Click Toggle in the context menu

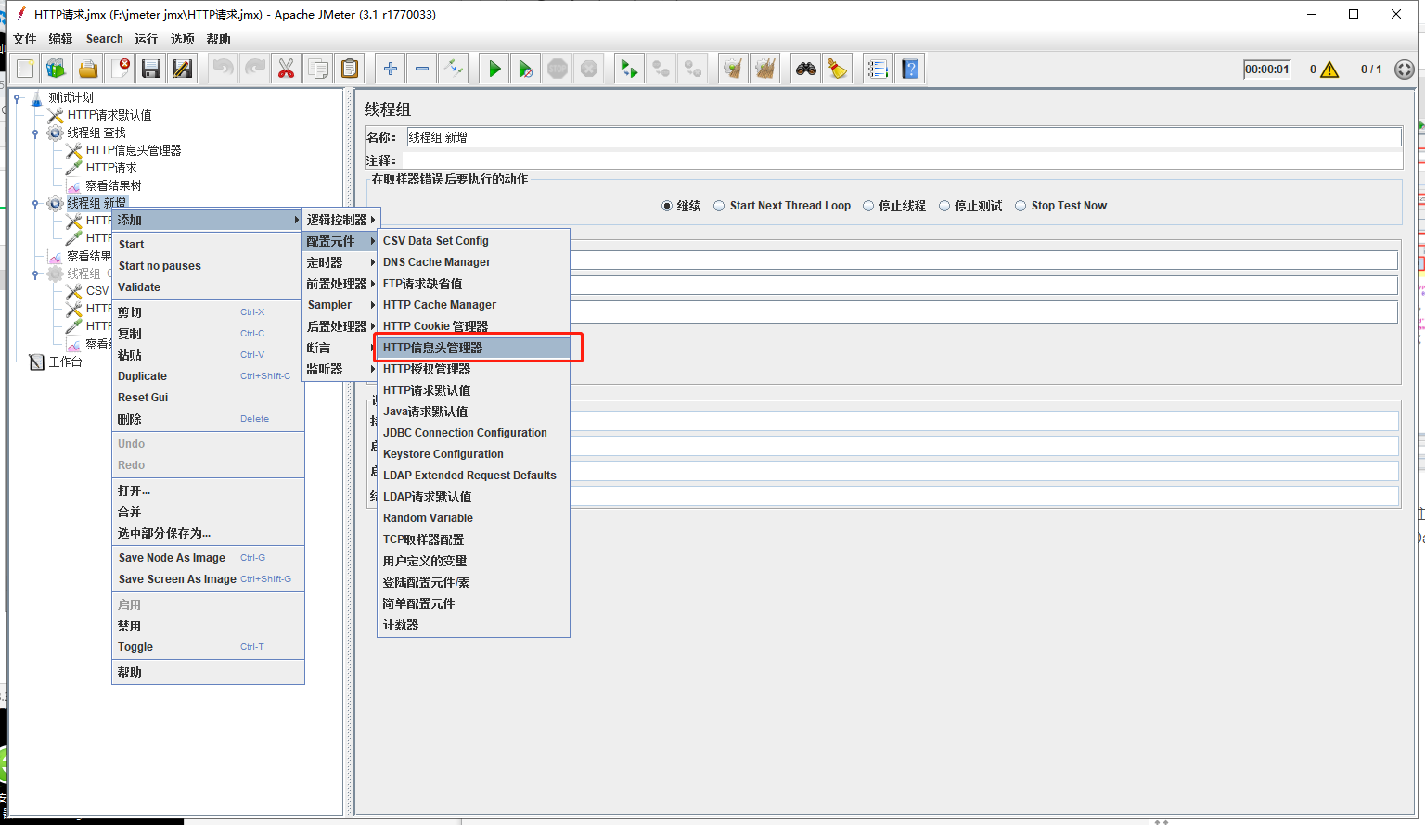[208, 647]
